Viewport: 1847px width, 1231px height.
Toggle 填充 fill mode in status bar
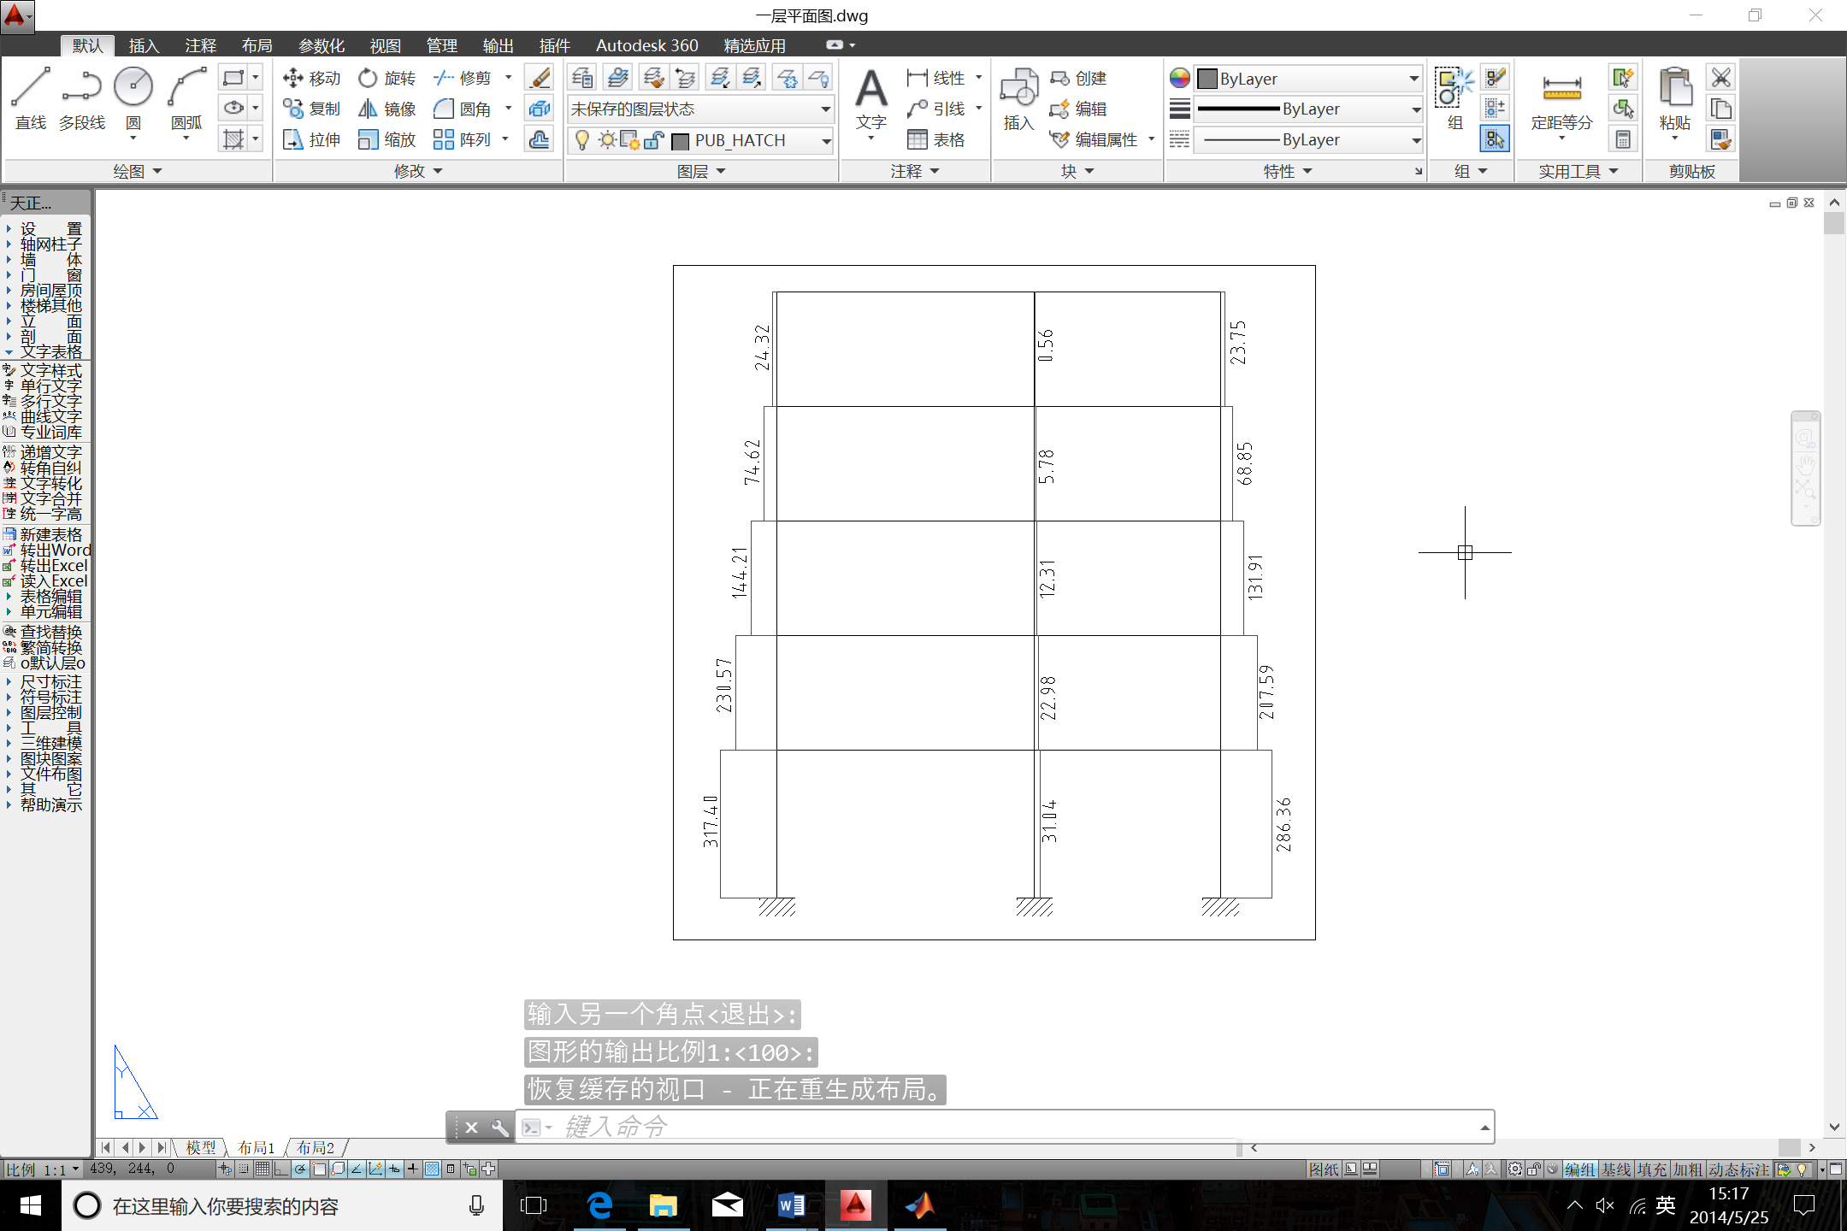1651,1169
